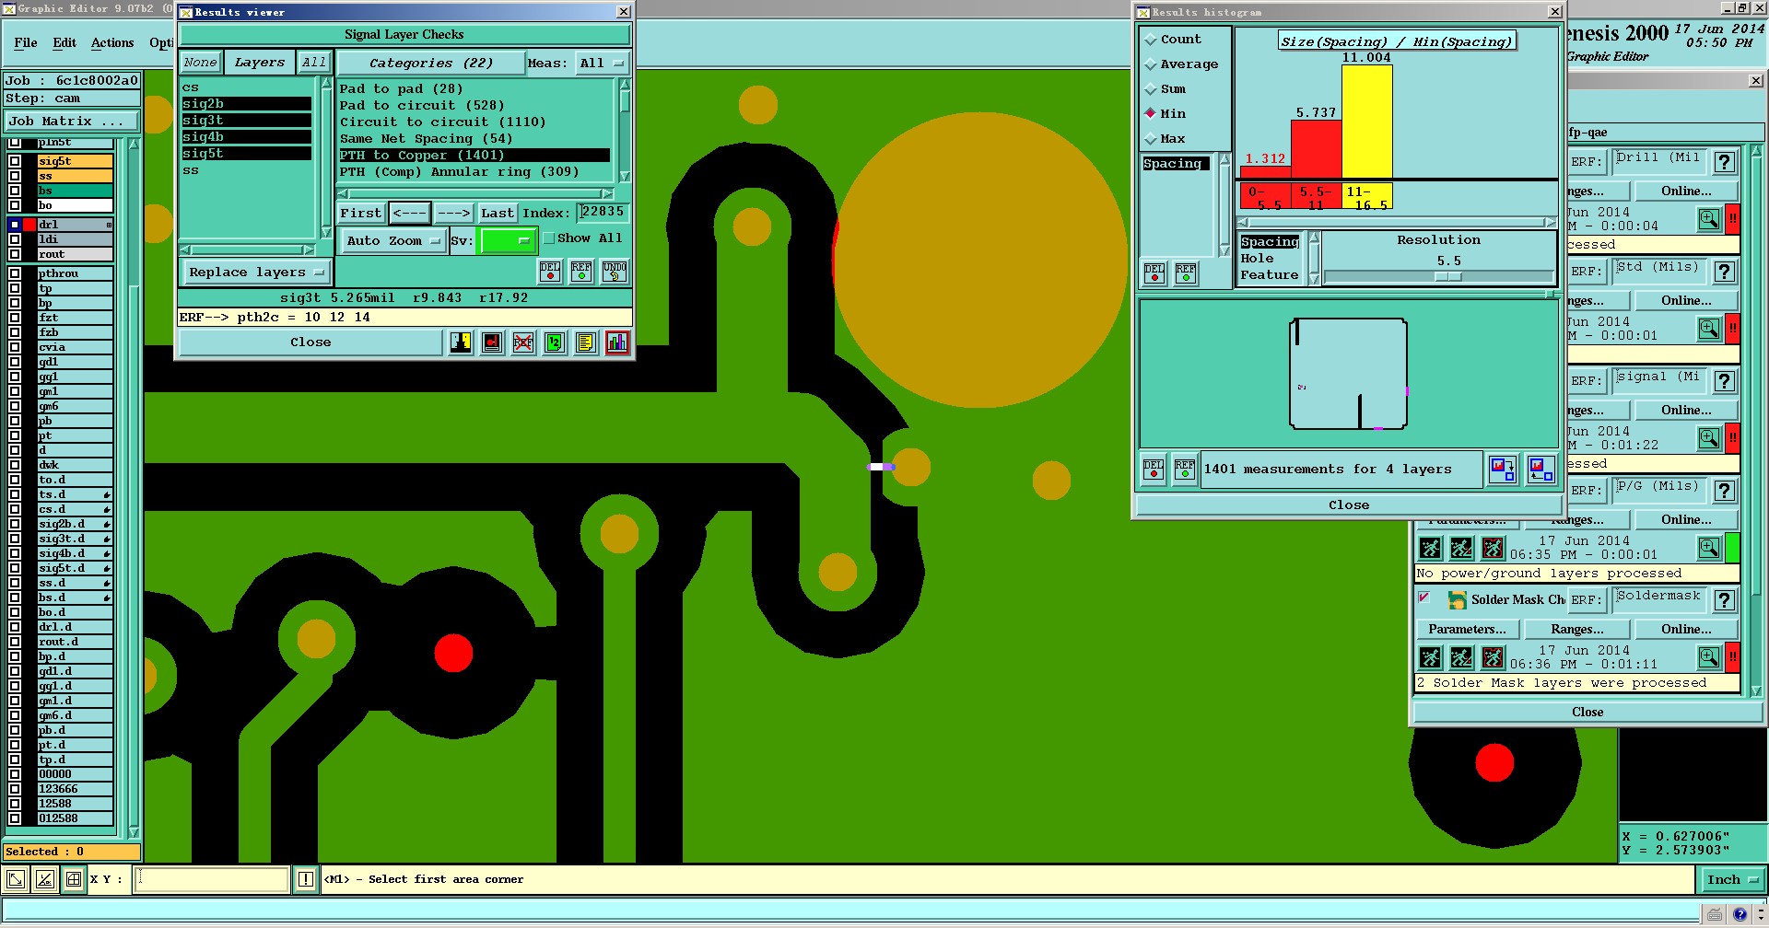Select Count radio option in histogram

[x=1151, y=40]
